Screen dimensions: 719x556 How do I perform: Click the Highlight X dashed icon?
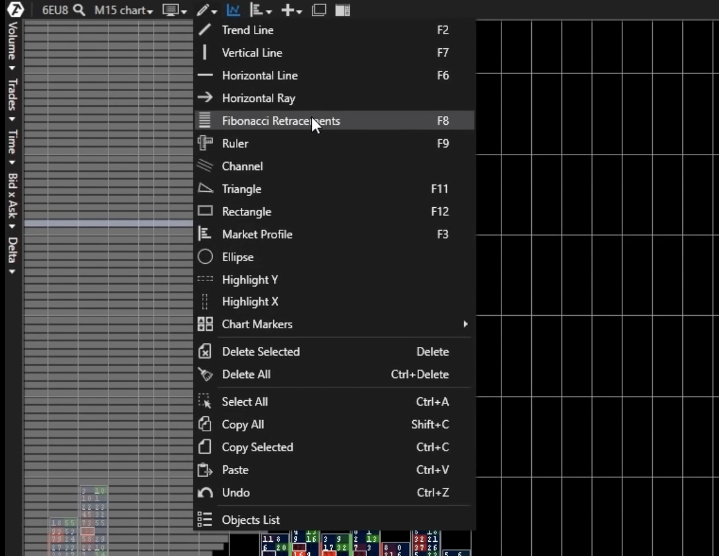(x=205, y=302)
